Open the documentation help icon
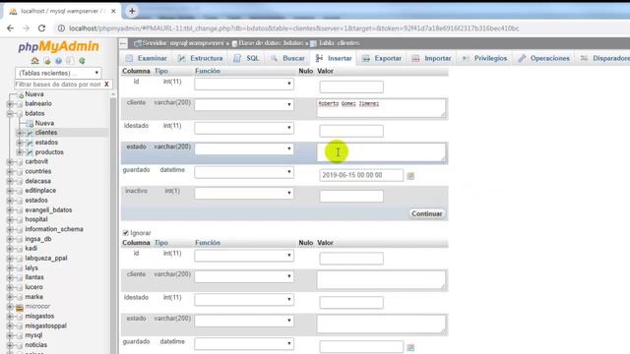The height and width of the screenshot is (354, 630). (59, 61)
